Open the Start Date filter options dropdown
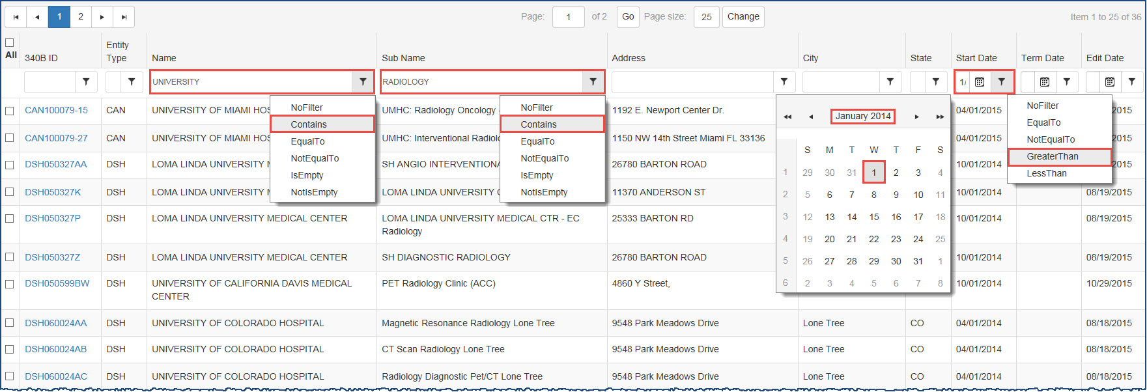The height and width of the screenshot is (392, 1147). [x=1002, y=82]
